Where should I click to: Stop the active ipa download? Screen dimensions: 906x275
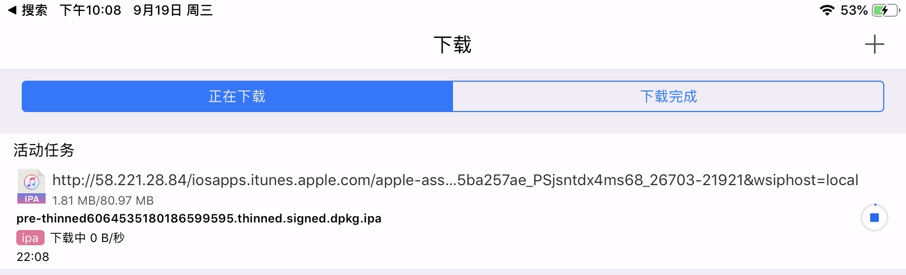click(874, 218)
